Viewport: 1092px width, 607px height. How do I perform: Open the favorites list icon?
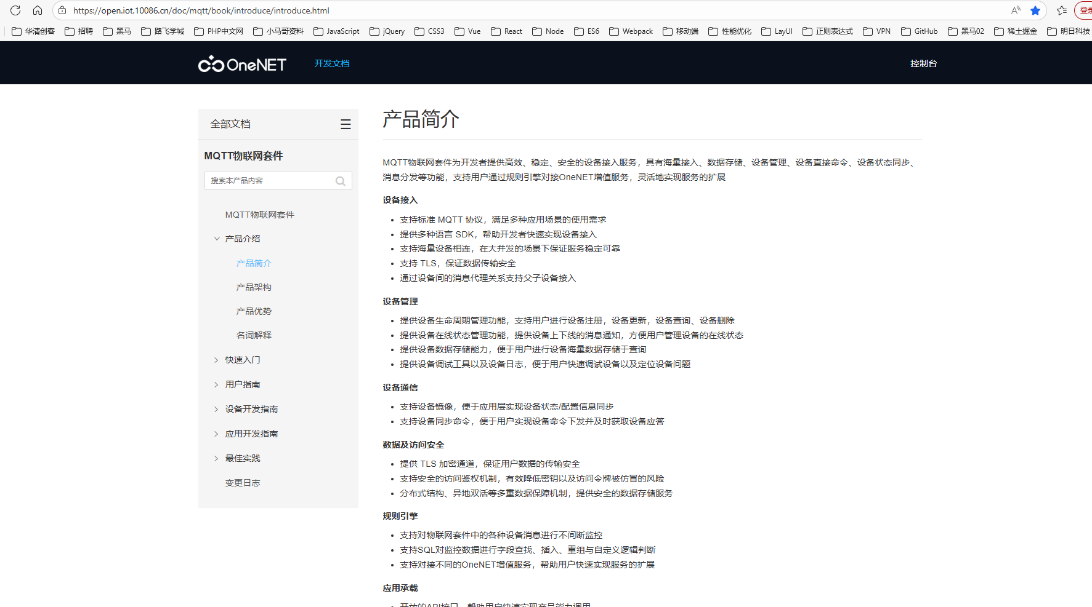[x=1062, y=10]
